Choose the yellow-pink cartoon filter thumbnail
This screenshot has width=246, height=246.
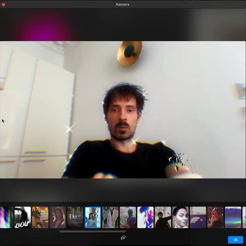click(40, 217)
